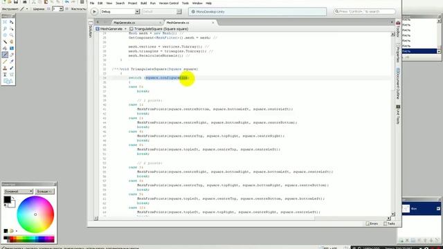Switch to the MeshGenerate.cs tab
This screenshot has width=443, height=249.
[x=178, y=23]
